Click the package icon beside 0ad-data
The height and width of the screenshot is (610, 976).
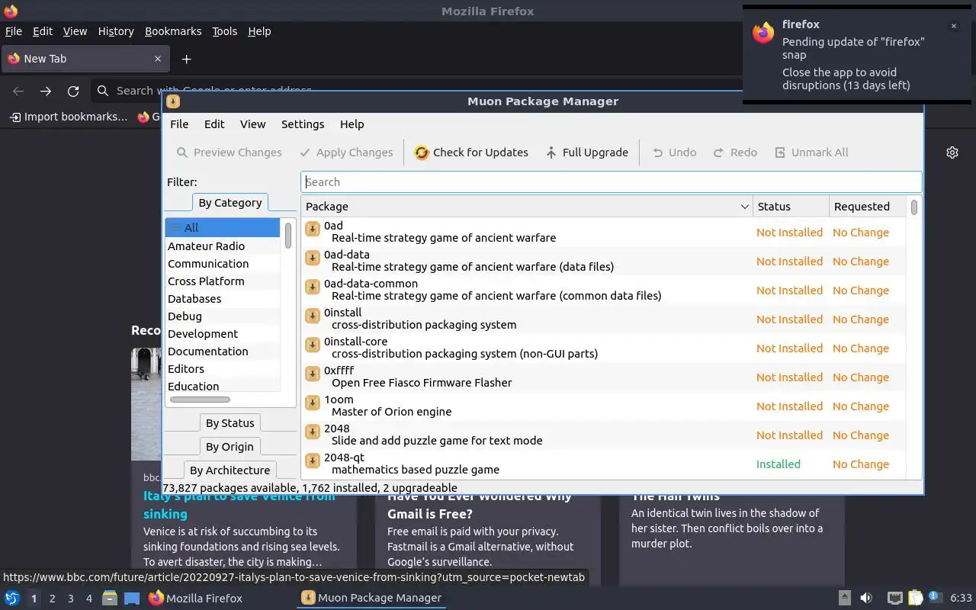coord(312,258)
